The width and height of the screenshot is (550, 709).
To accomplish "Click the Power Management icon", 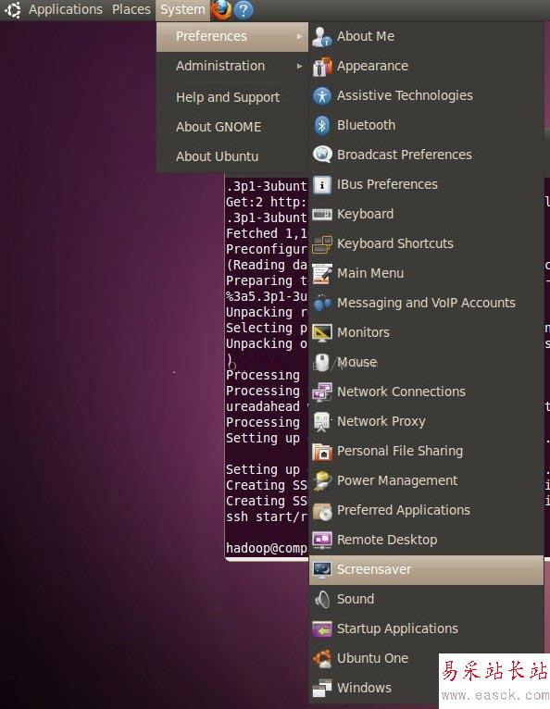I will pyautogui.click(x=322, y=480).
